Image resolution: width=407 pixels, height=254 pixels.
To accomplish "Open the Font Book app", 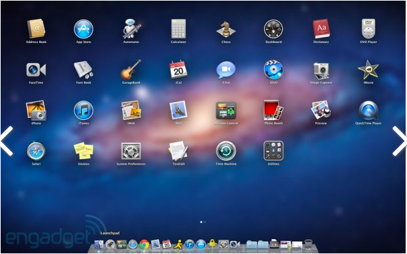I will tap(83, 69).
